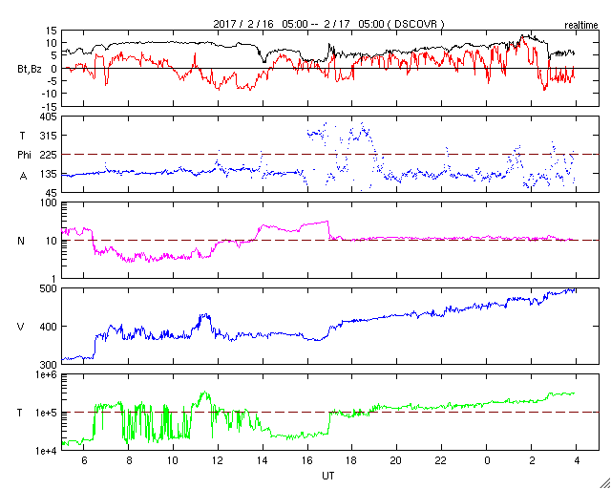Click the '-10' tick label of Bt,Bz
611x489 pixels.
point(50,94)
